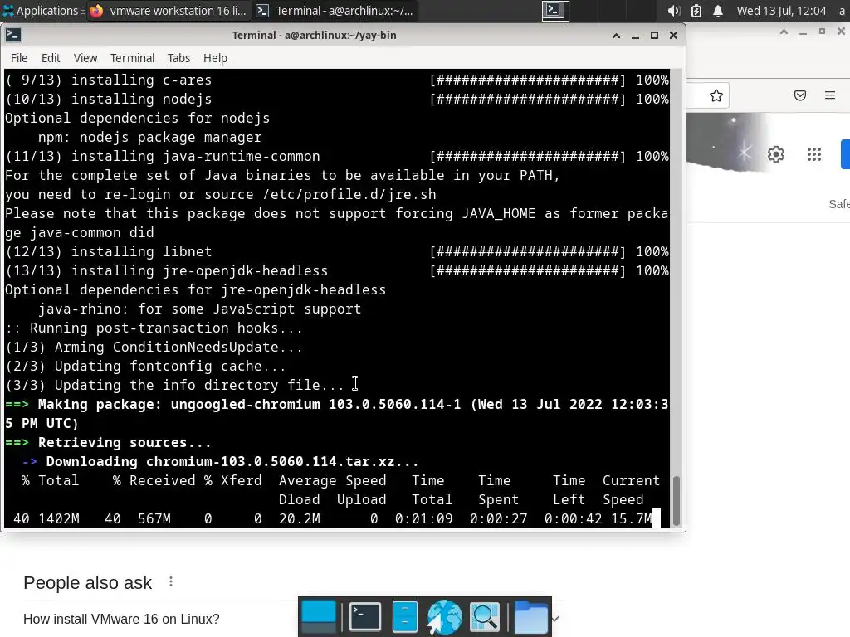Open the View menu in Terminal
The image size is (850, 637).
pyautogui.click(x=85, y=58)
